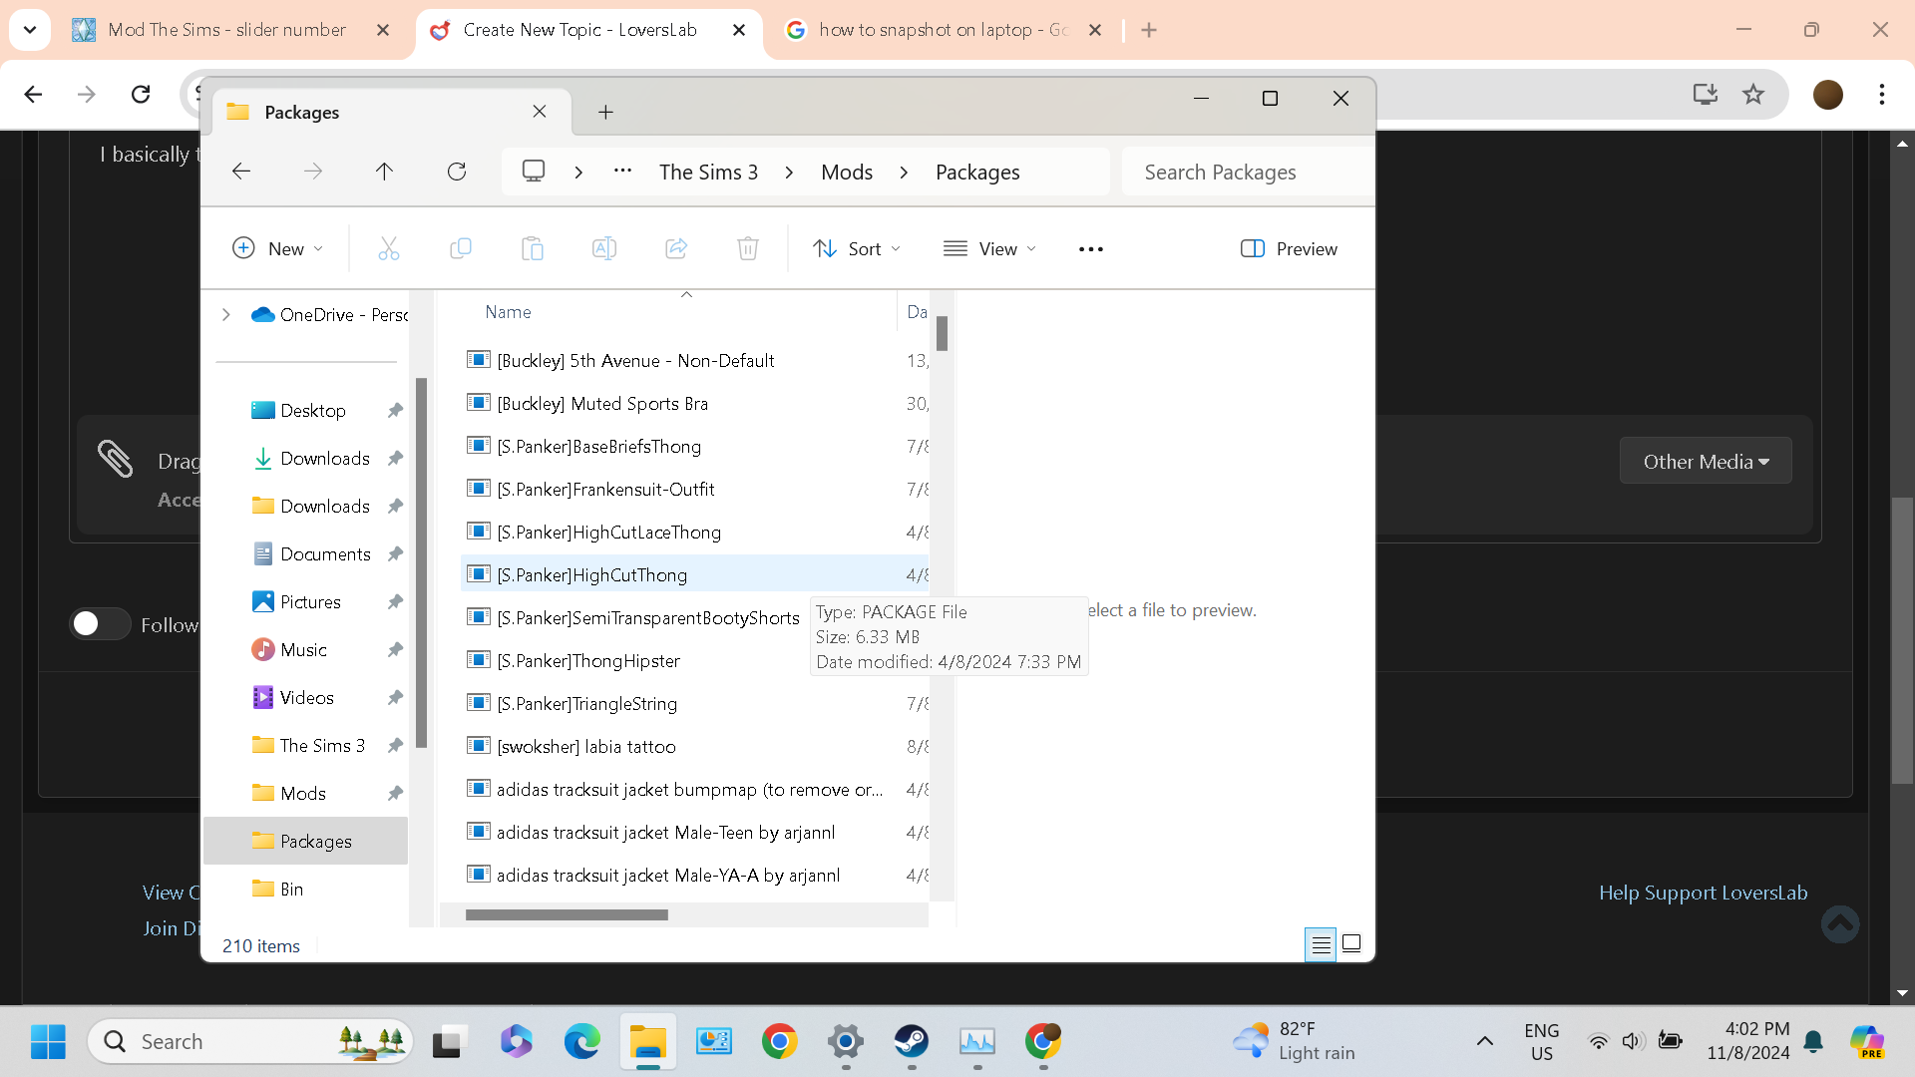Viewport: 1915px width, 1077px height.
Task: Click the file list vertical scrollbar thumb
Action: pos(942,333)
